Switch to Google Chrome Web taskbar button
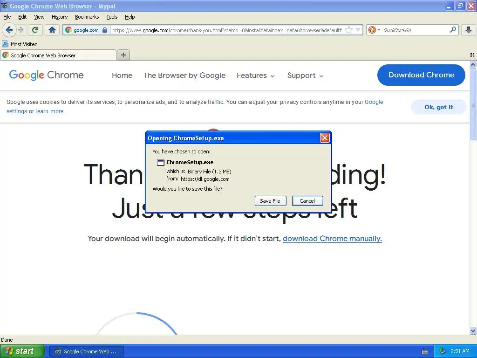Image resolution: width=477 pixels, height=358 pixels. point(86,351)
